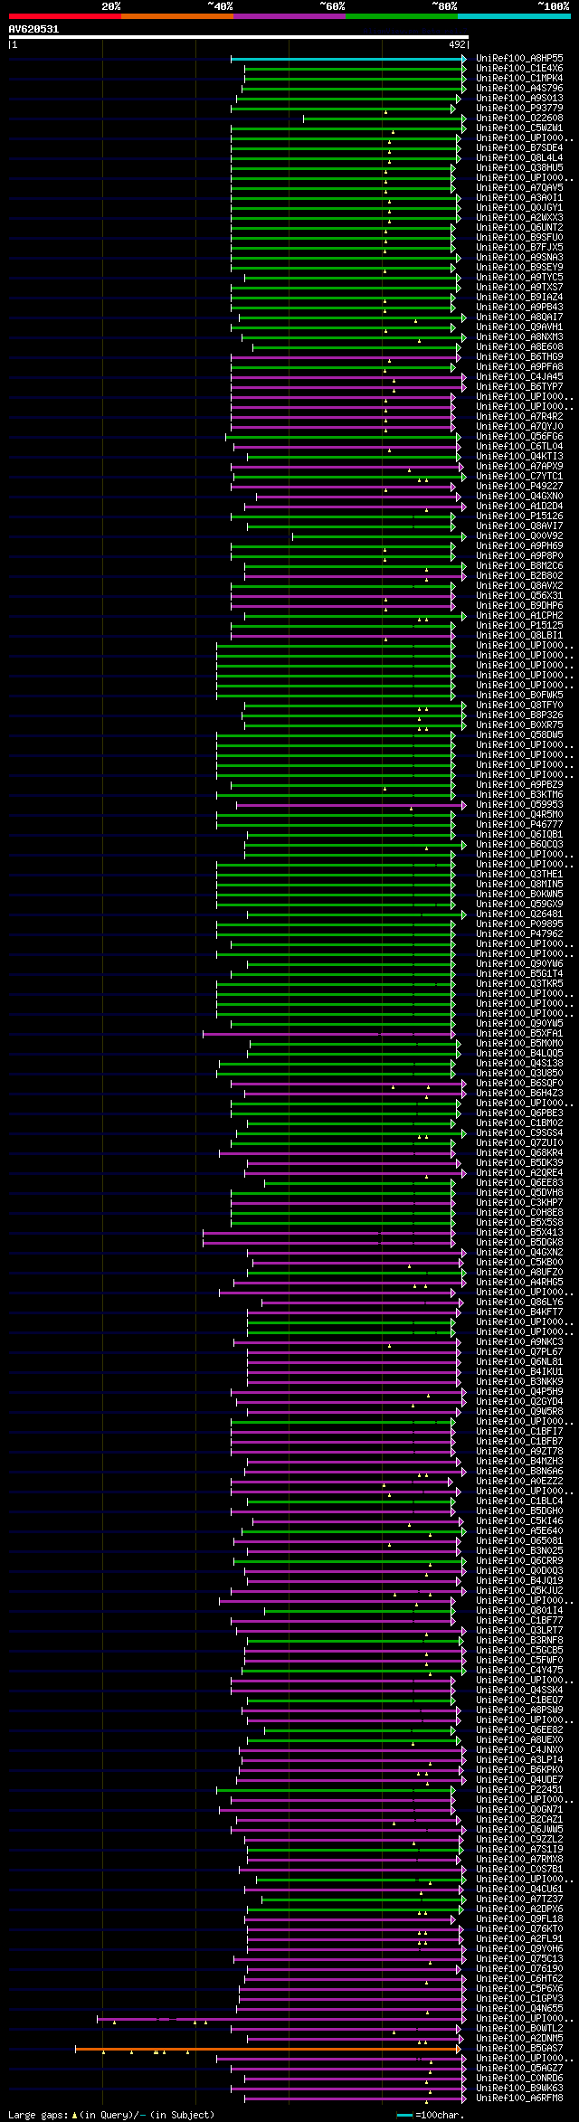The height and width of the screenshot is (2122, 579).
Task: Select the query name AV620531
Action: point(33,29)
